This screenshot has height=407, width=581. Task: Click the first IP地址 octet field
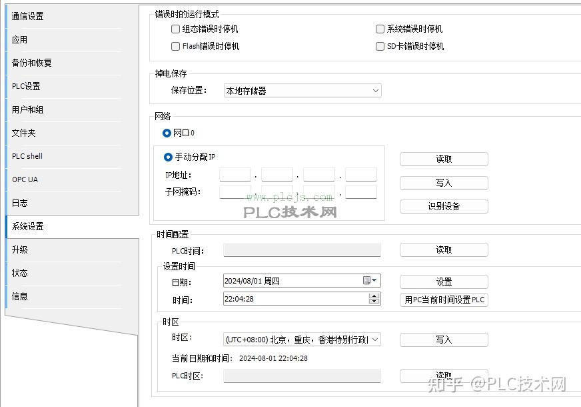235,174
